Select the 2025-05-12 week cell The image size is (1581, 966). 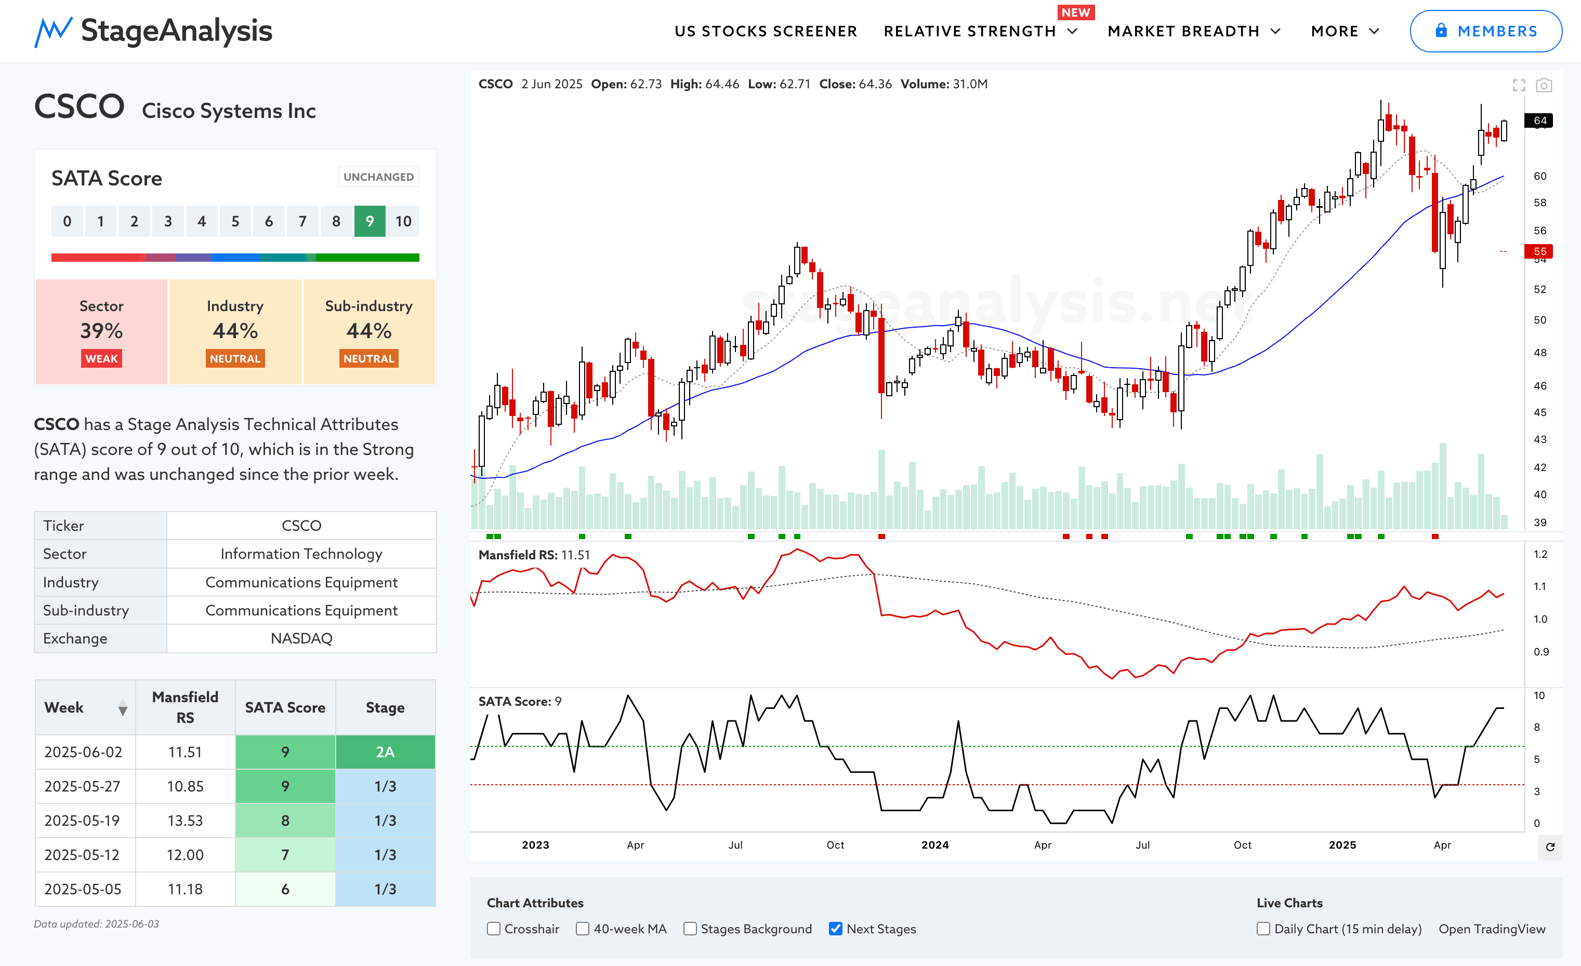(x=85, y=855)
